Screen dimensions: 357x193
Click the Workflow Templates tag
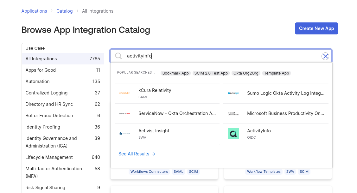tap(264, 172)
